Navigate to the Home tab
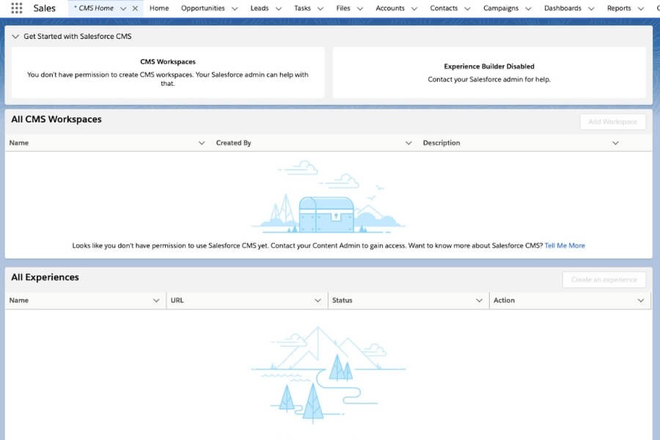 click(x=158, y=8)
